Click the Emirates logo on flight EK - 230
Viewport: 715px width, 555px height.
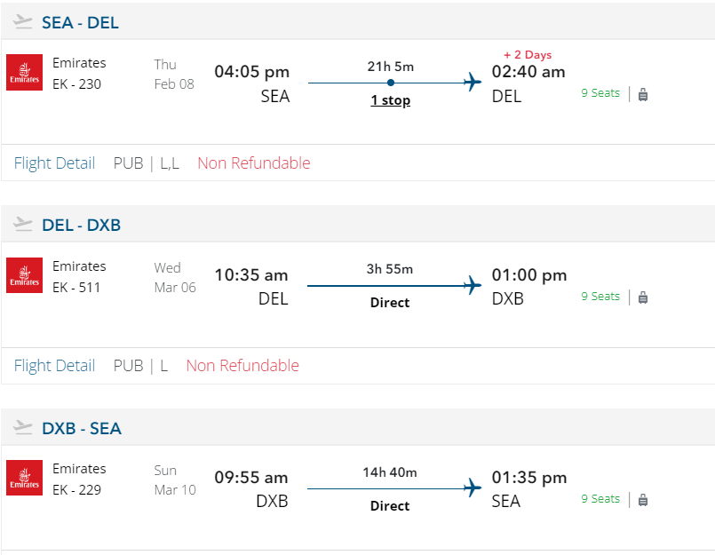pos(24,73)
